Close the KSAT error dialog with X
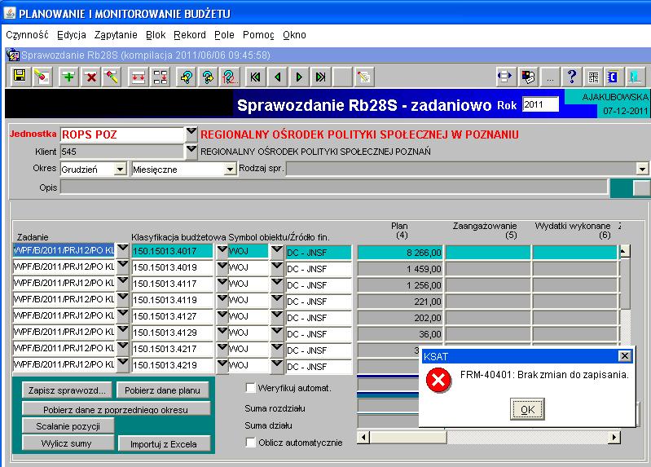The height and width of the screenshot is (467, 651). (x=624, y=355)
